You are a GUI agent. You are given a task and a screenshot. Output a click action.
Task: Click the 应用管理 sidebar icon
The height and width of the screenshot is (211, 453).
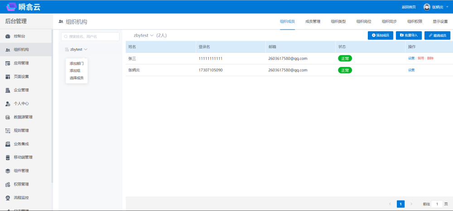pyautogui.click(x=8, y=63)
